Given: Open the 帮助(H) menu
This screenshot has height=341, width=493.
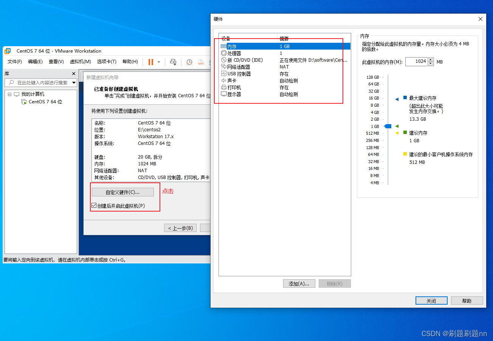Looking at the screenshot, I should pos(130,62).
